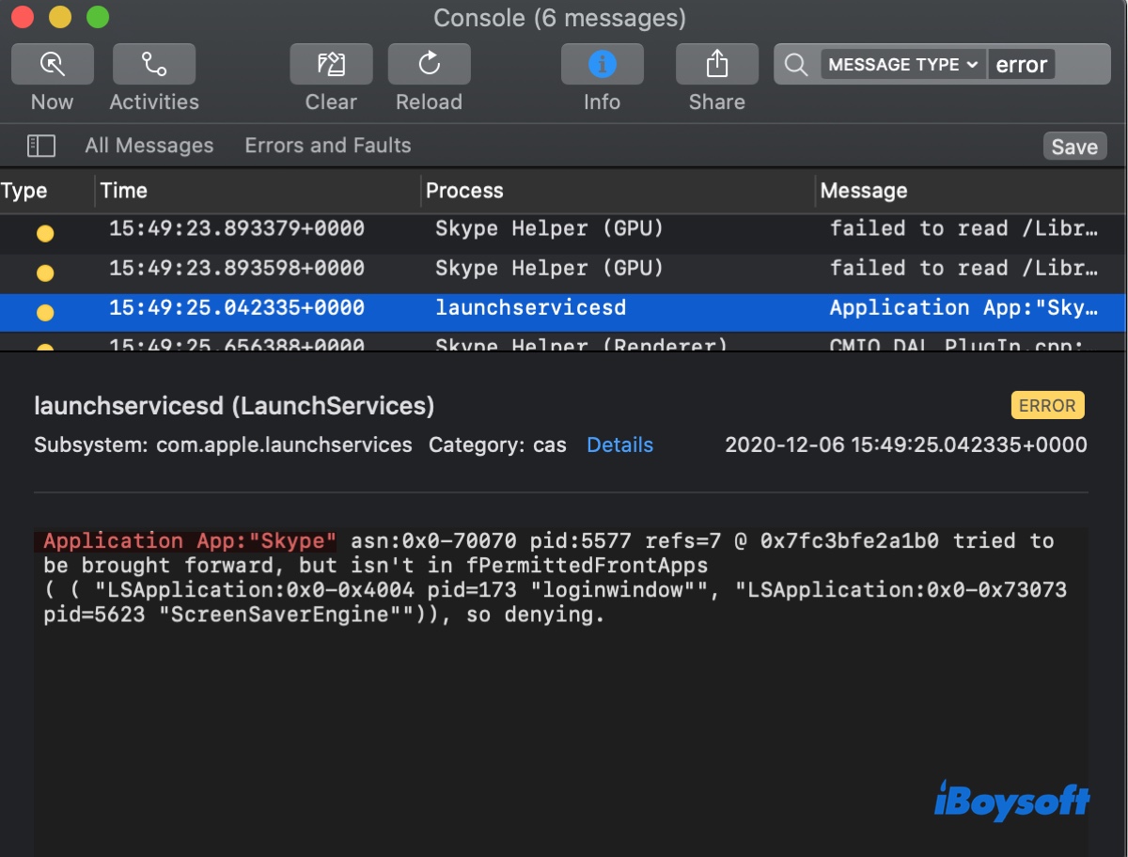
Task: Select the selected launchservicesd log row
Action: [x=564, y=308]
